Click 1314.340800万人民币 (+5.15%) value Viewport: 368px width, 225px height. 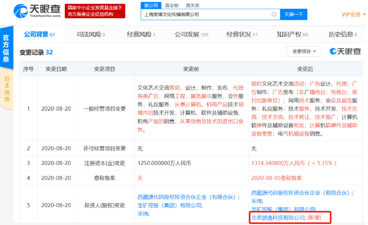point(294,163)
